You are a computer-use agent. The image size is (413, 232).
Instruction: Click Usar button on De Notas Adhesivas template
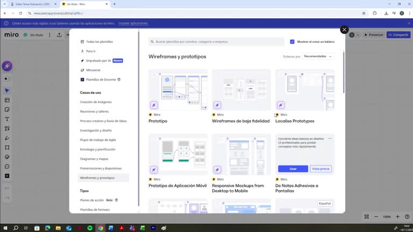293,169
